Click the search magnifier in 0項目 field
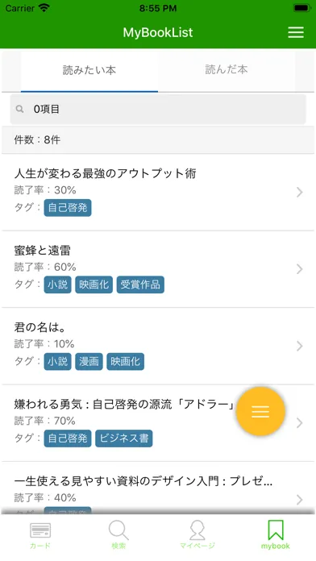Screen dimensions: 316x561 coord(20,109)
